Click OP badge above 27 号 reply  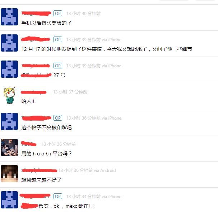coord(58,66)
